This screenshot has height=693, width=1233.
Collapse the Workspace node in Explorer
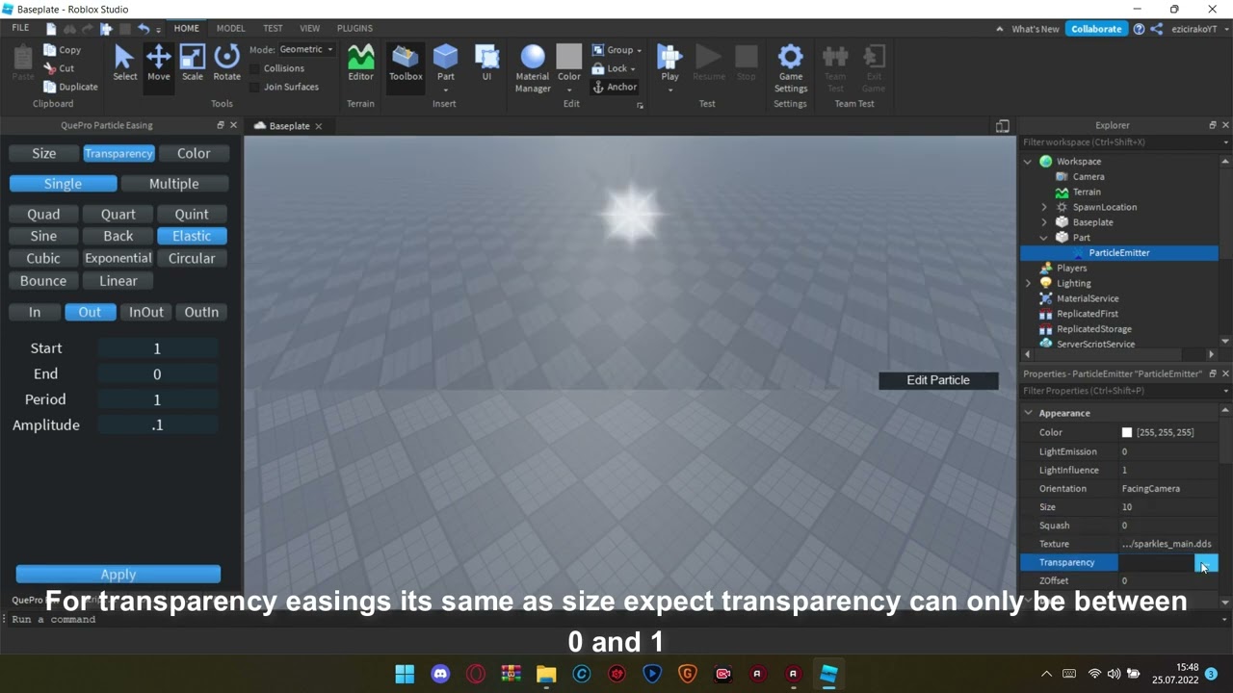click(x=1028, y=162)
